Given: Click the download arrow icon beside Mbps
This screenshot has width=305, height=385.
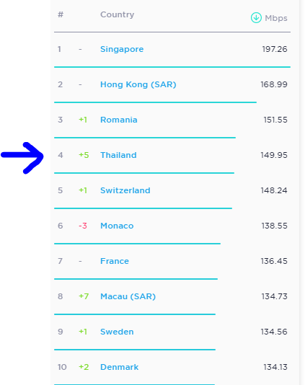Looking at the screenshot, I should pos(256,18).
